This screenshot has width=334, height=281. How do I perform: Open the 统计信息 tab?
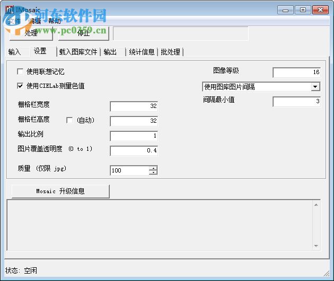point(142,52)
